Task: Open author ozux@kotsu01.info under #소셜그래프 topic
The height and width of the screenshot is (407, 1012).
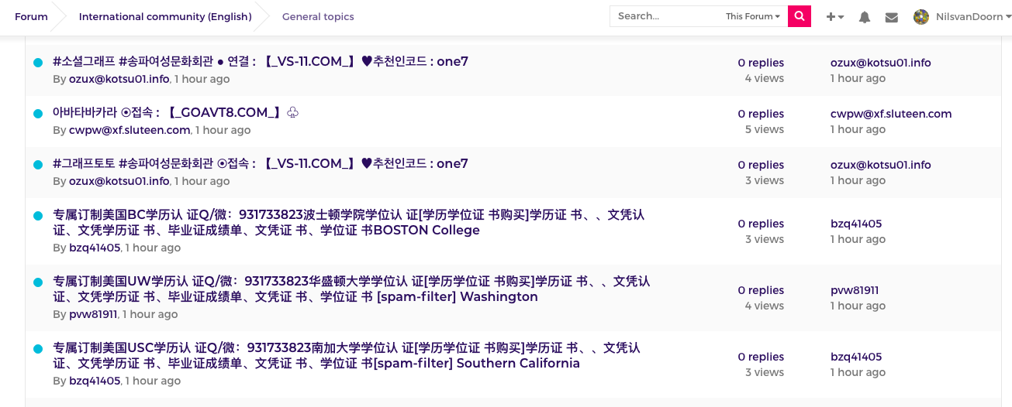Action: (x=119, y=79)
